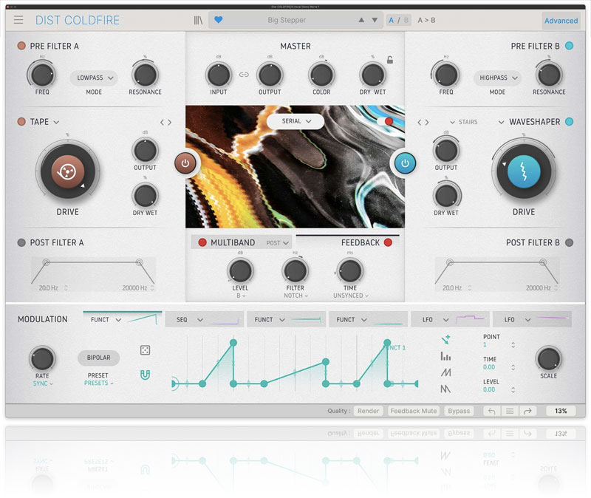Toggle the Feedback section on/off
The image size is (591, 498).
388,242
